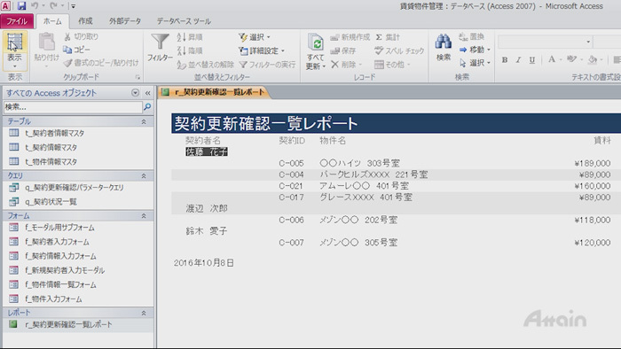Viewport: 621px width, 349px height.
Task: Click the 検索 binoculars icon
Action: [444, 42]
